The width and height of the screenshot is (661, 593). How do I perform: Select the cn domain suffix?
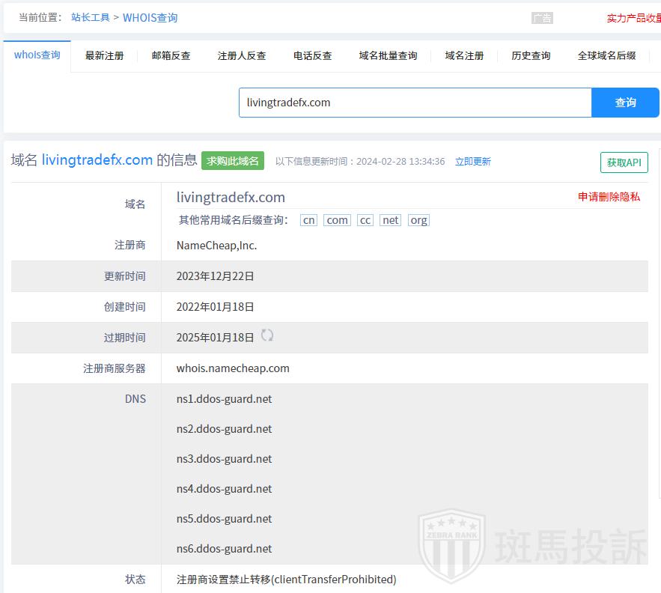click(x=308, y=220)
